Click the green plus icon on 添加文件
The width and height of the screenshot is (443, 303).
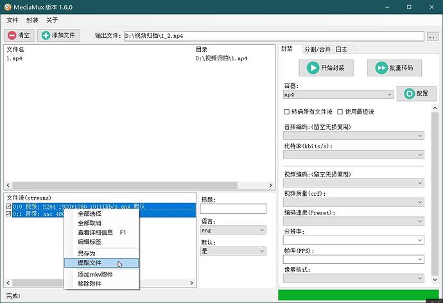[x=46, y=35]
